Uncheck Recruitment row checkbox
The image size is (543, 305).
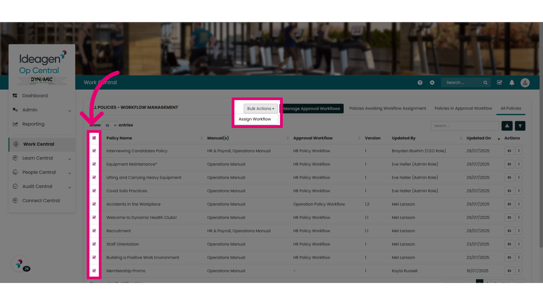(x=94, y=230)
